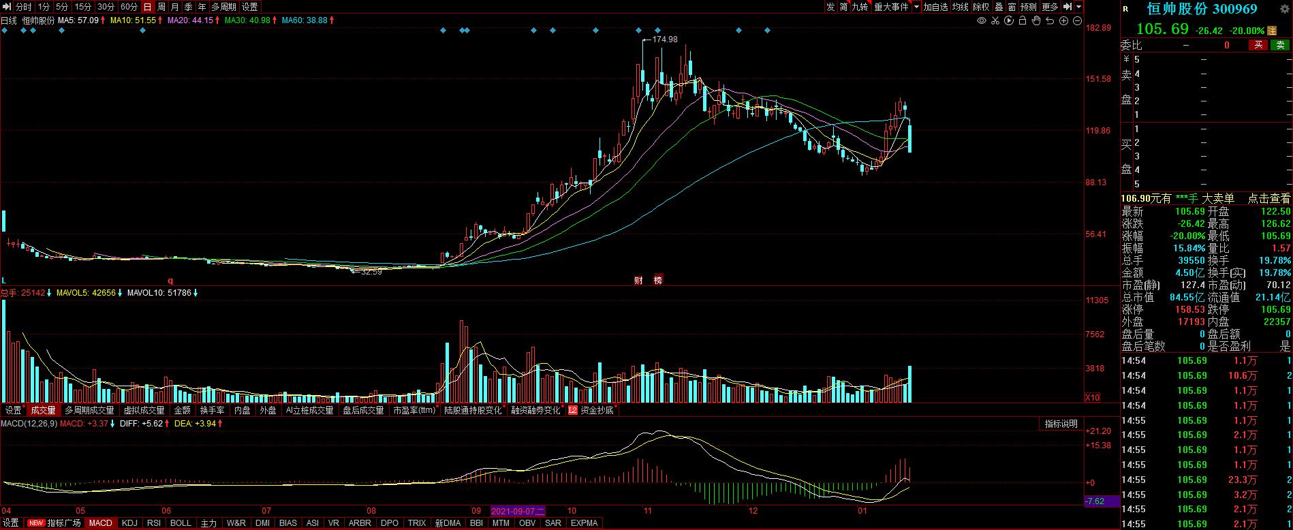1293x530 pixels.
Task: Click the 点击查看 link
Action: click(x=1268, y=198)
